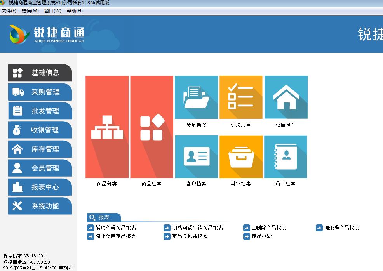Viewport: 383px width, 271px height.
Task: Open the 员工档案 address book tile
Action: coord(286,157)
